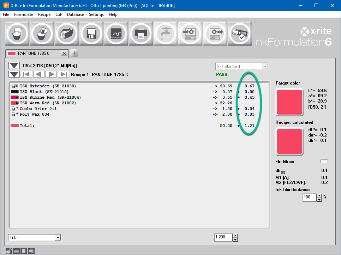Click the faucet dispenser icon
This screenshot has width=341, height=255.
click(x=166, y=34)
